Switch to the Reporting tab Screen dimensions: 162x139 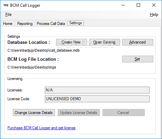[x=25, y=24]
